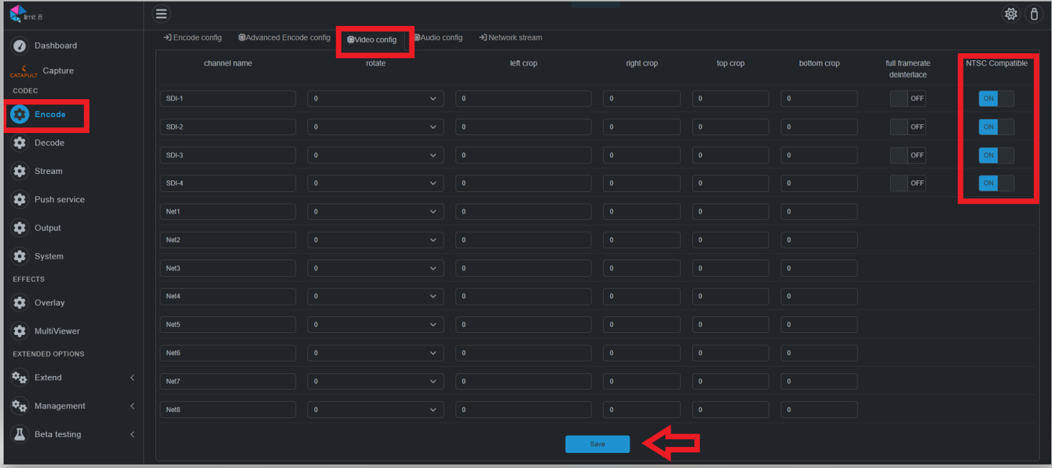Viewport: 1052px width, 468px height.
Task: Open the rotate dropdown for Net1
Action: pos(375,211)
